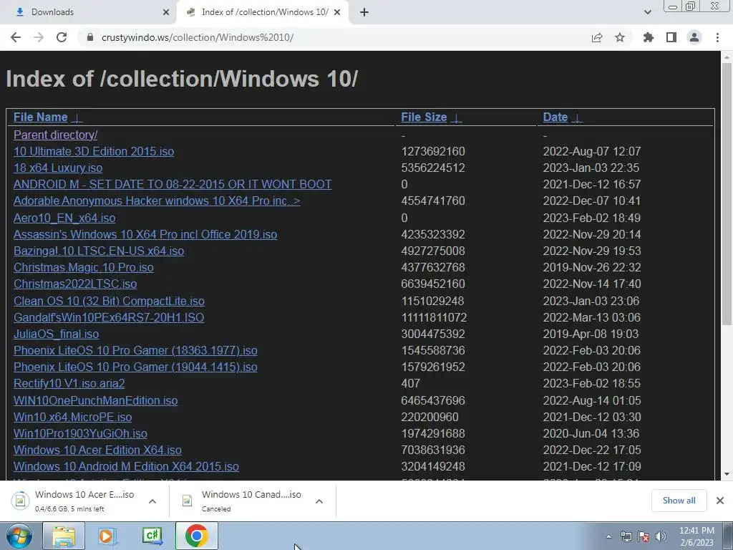Click Bazinga!.10.LTSC.EN-US.x64.iso link
The image size is (733, 550).
[99, 251]
